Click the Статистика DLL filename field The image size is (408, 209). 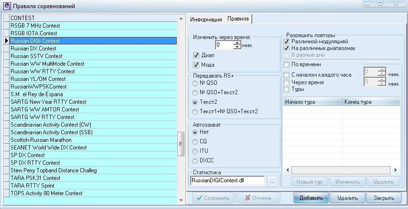coord(227,181)
